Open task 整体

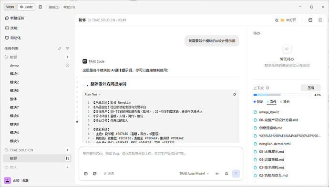pyautogui.click(x=13, y=99)
